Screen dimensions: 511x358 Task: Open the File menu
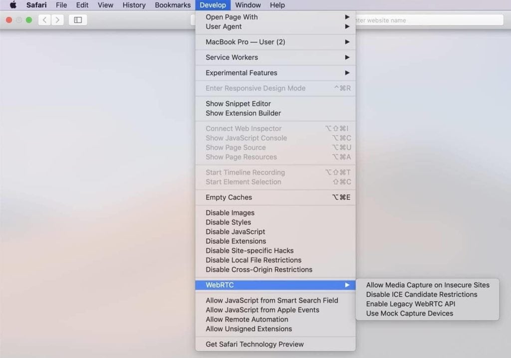[x=61, y=5]
